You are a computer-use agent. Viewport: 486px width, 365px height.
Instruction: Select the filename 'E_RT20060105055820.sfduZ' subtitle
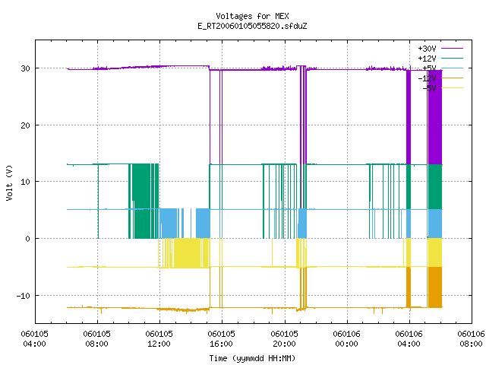[252, 26]
